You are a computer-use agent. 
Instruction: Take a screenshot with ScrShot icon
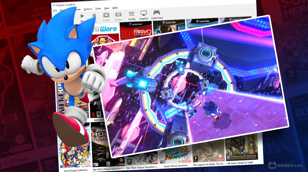click(118, 15)
